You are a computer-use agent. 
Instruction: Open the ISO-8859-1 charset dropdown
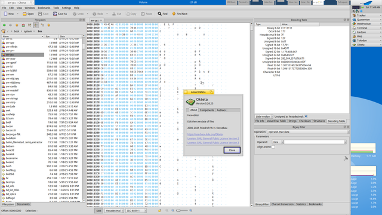pyautogui.click(x=136, y=211)
